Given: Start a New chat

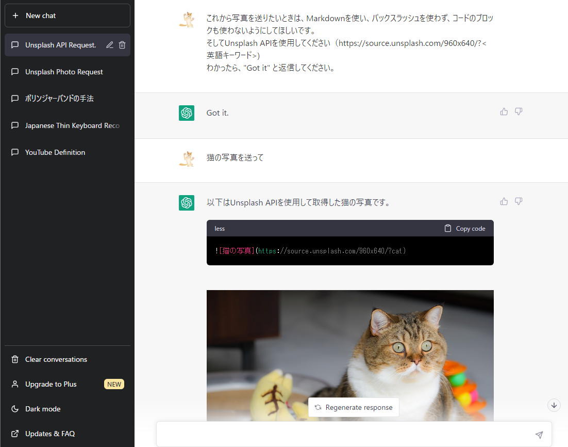Looking at the screenshot, I should point(68,15).
